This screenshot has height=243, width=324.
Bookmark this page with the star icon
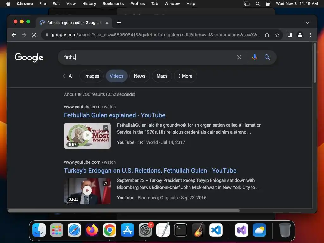[x=277, y=35]
